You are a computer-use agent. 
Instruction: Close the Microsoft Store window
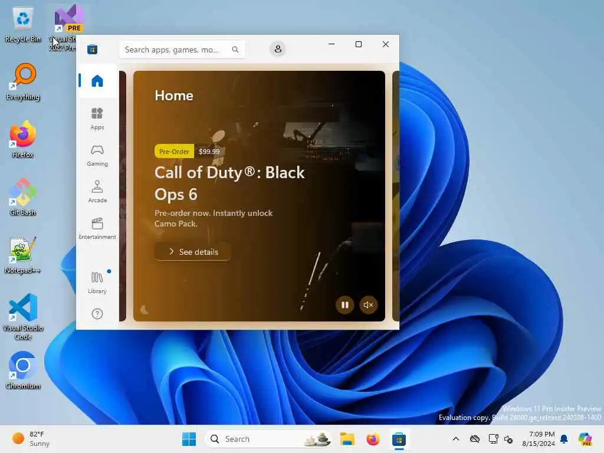386,44
